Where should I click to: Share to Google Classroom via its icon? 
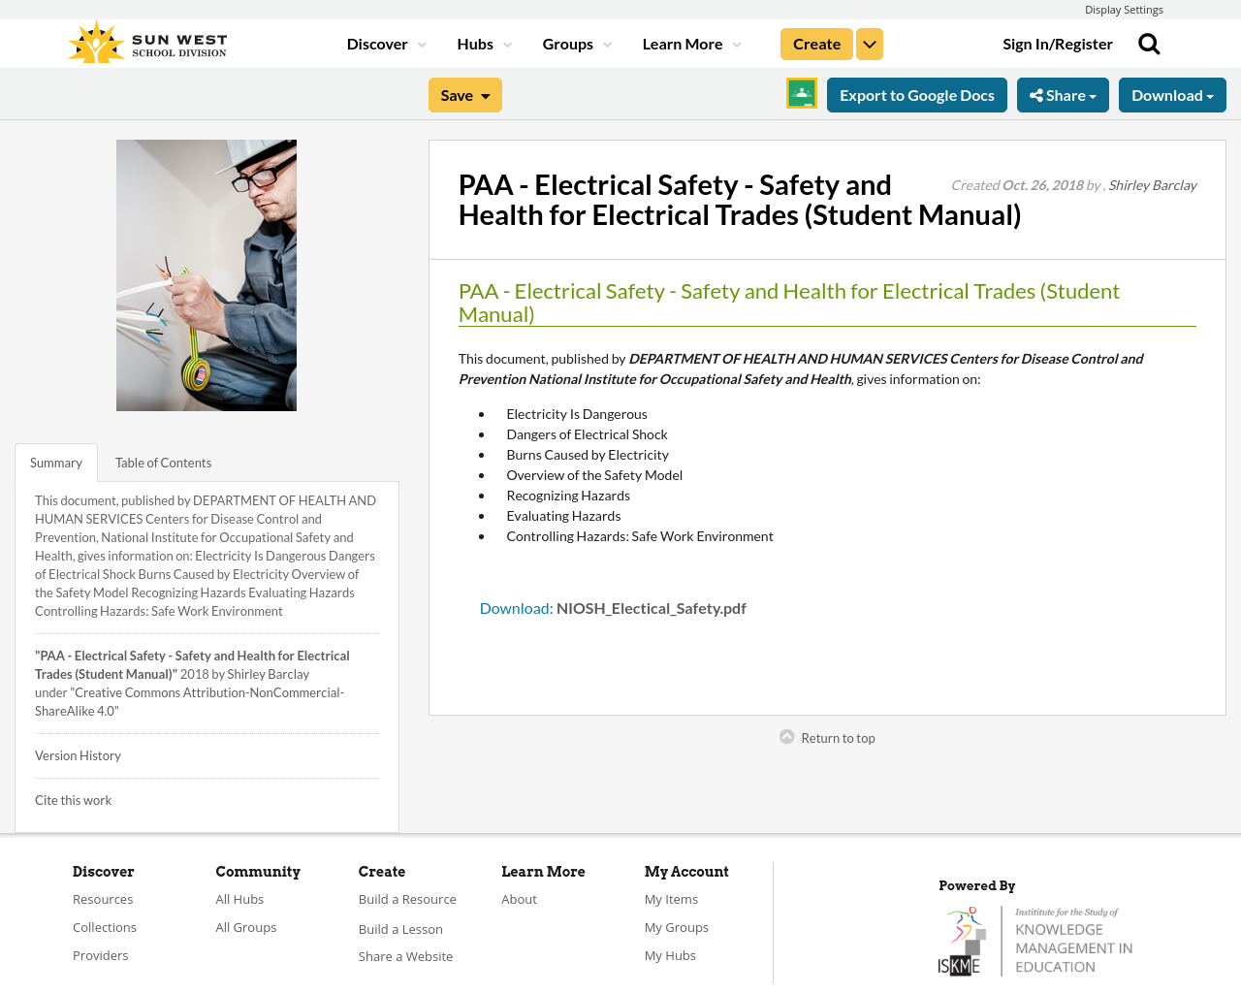pos(801,92)
